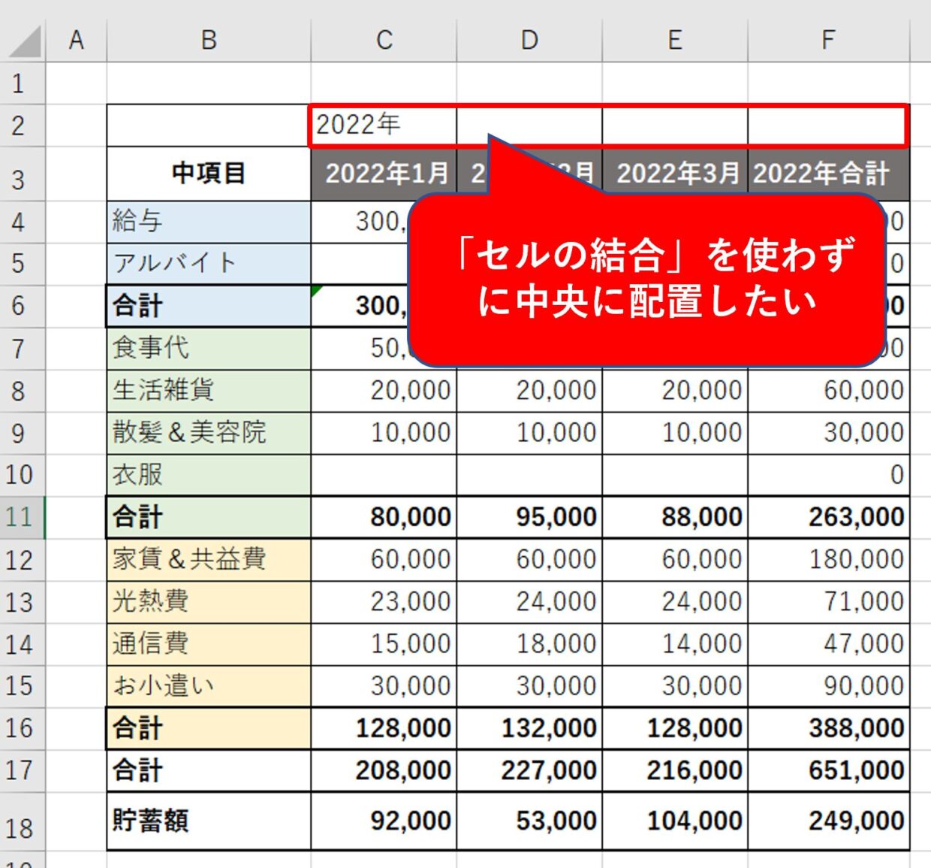Select the 衣服 cell

coord(209,475)
